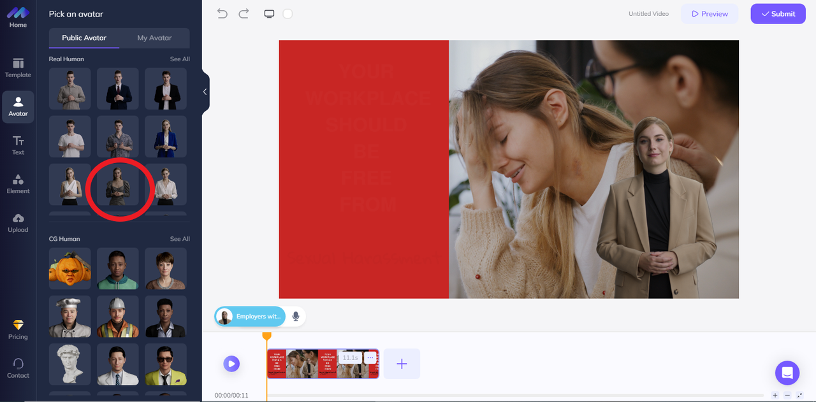Click the microphone voice icon
Image resolution: width=816 pixels, height=402 pixels.
point(296,316)
